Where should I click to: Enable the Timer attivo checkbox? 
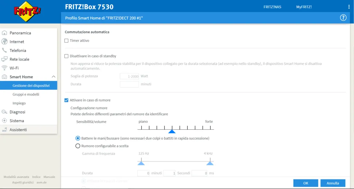click(x=66, y=41)
